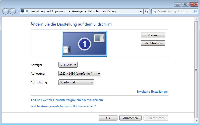Go to the Anzeige breadcrumb
Screen dimensions: 200x125
(77, 11)
